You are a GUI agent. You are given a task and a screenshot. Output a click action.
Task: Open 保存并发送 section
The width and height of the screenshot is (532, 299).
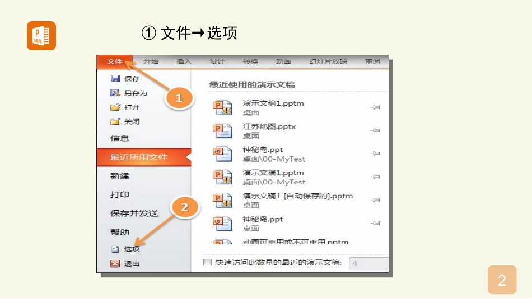(x=134, y=213)
